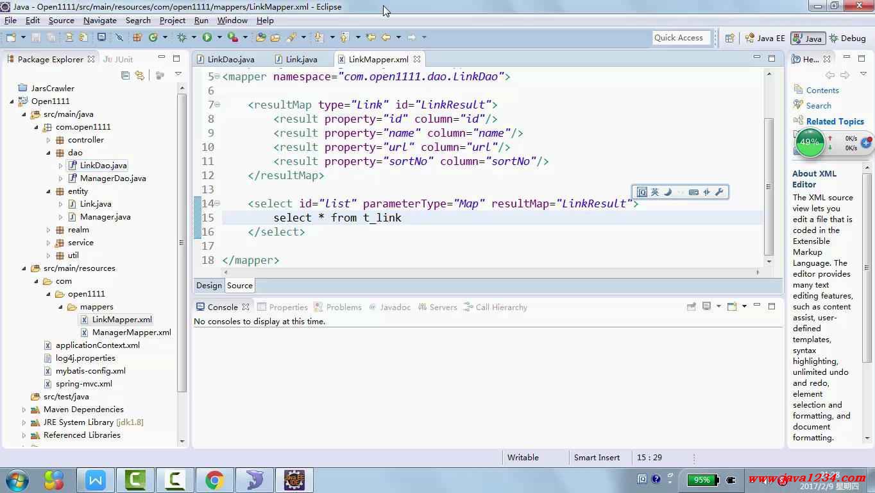The width and height of the screenshot is (875, 493).
Task: Expand the controller package
Action: point(49,140)
